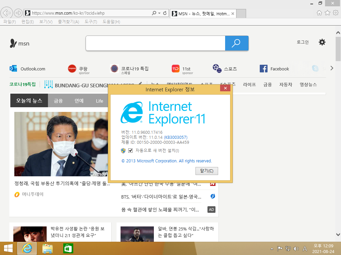341x255 pixels.
Task: Open the 11st sponsor shortcut icon
Action: click(x=175, y=68)
